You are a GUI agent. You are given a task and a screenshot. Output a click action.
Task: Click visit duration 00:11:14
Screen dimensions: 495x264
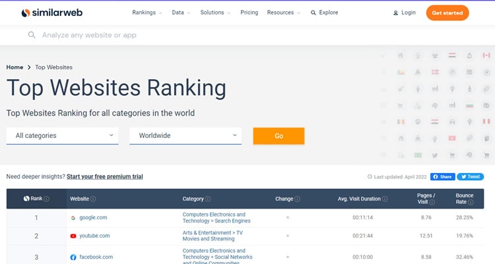click(362, 218)
